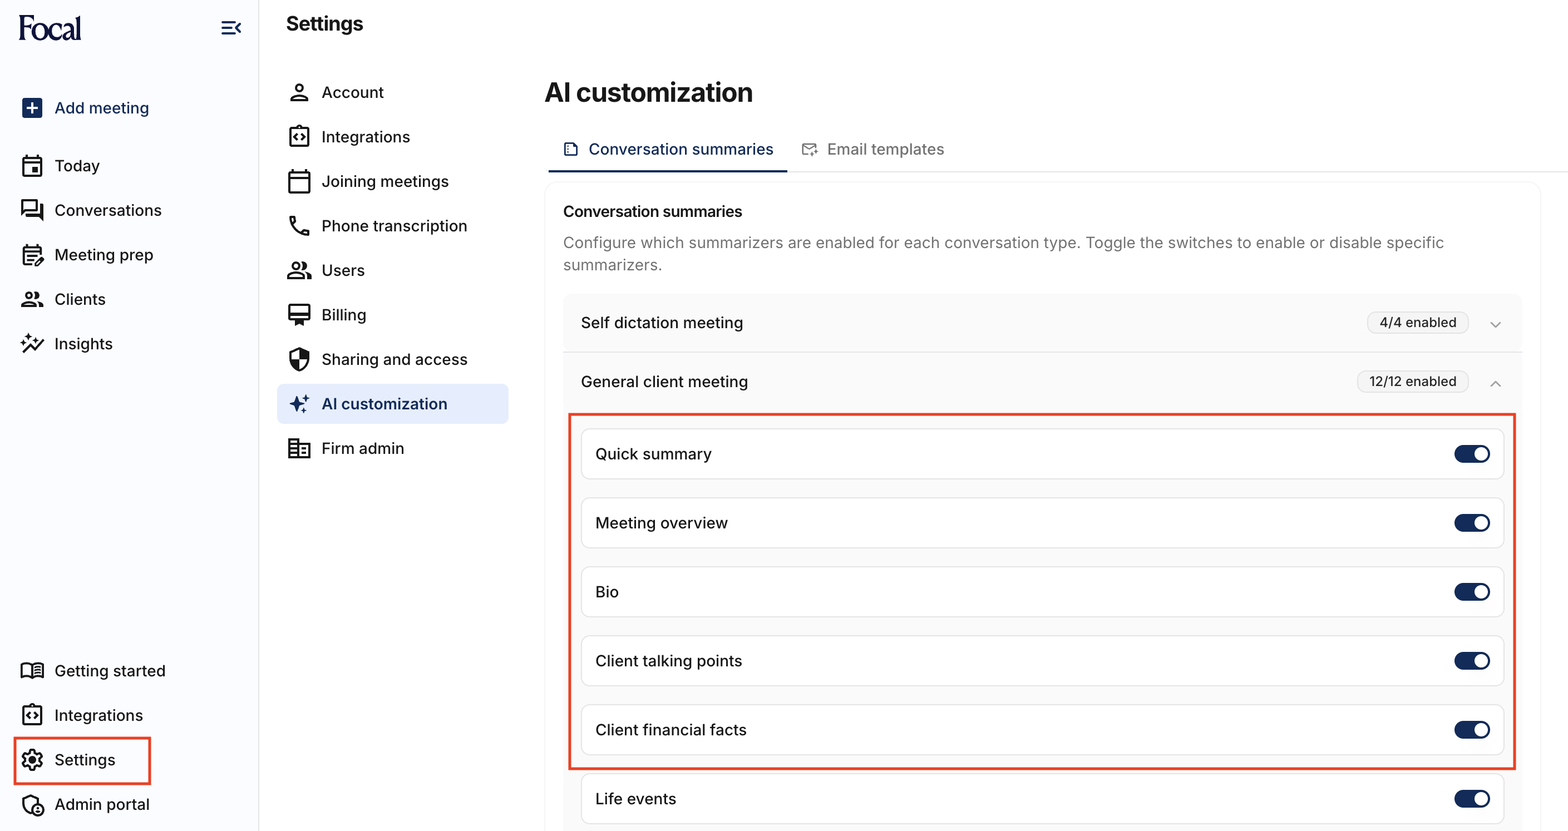Click the 12/12 enabled badge
Screen dimensions: 1568x831
point(1412,382)
